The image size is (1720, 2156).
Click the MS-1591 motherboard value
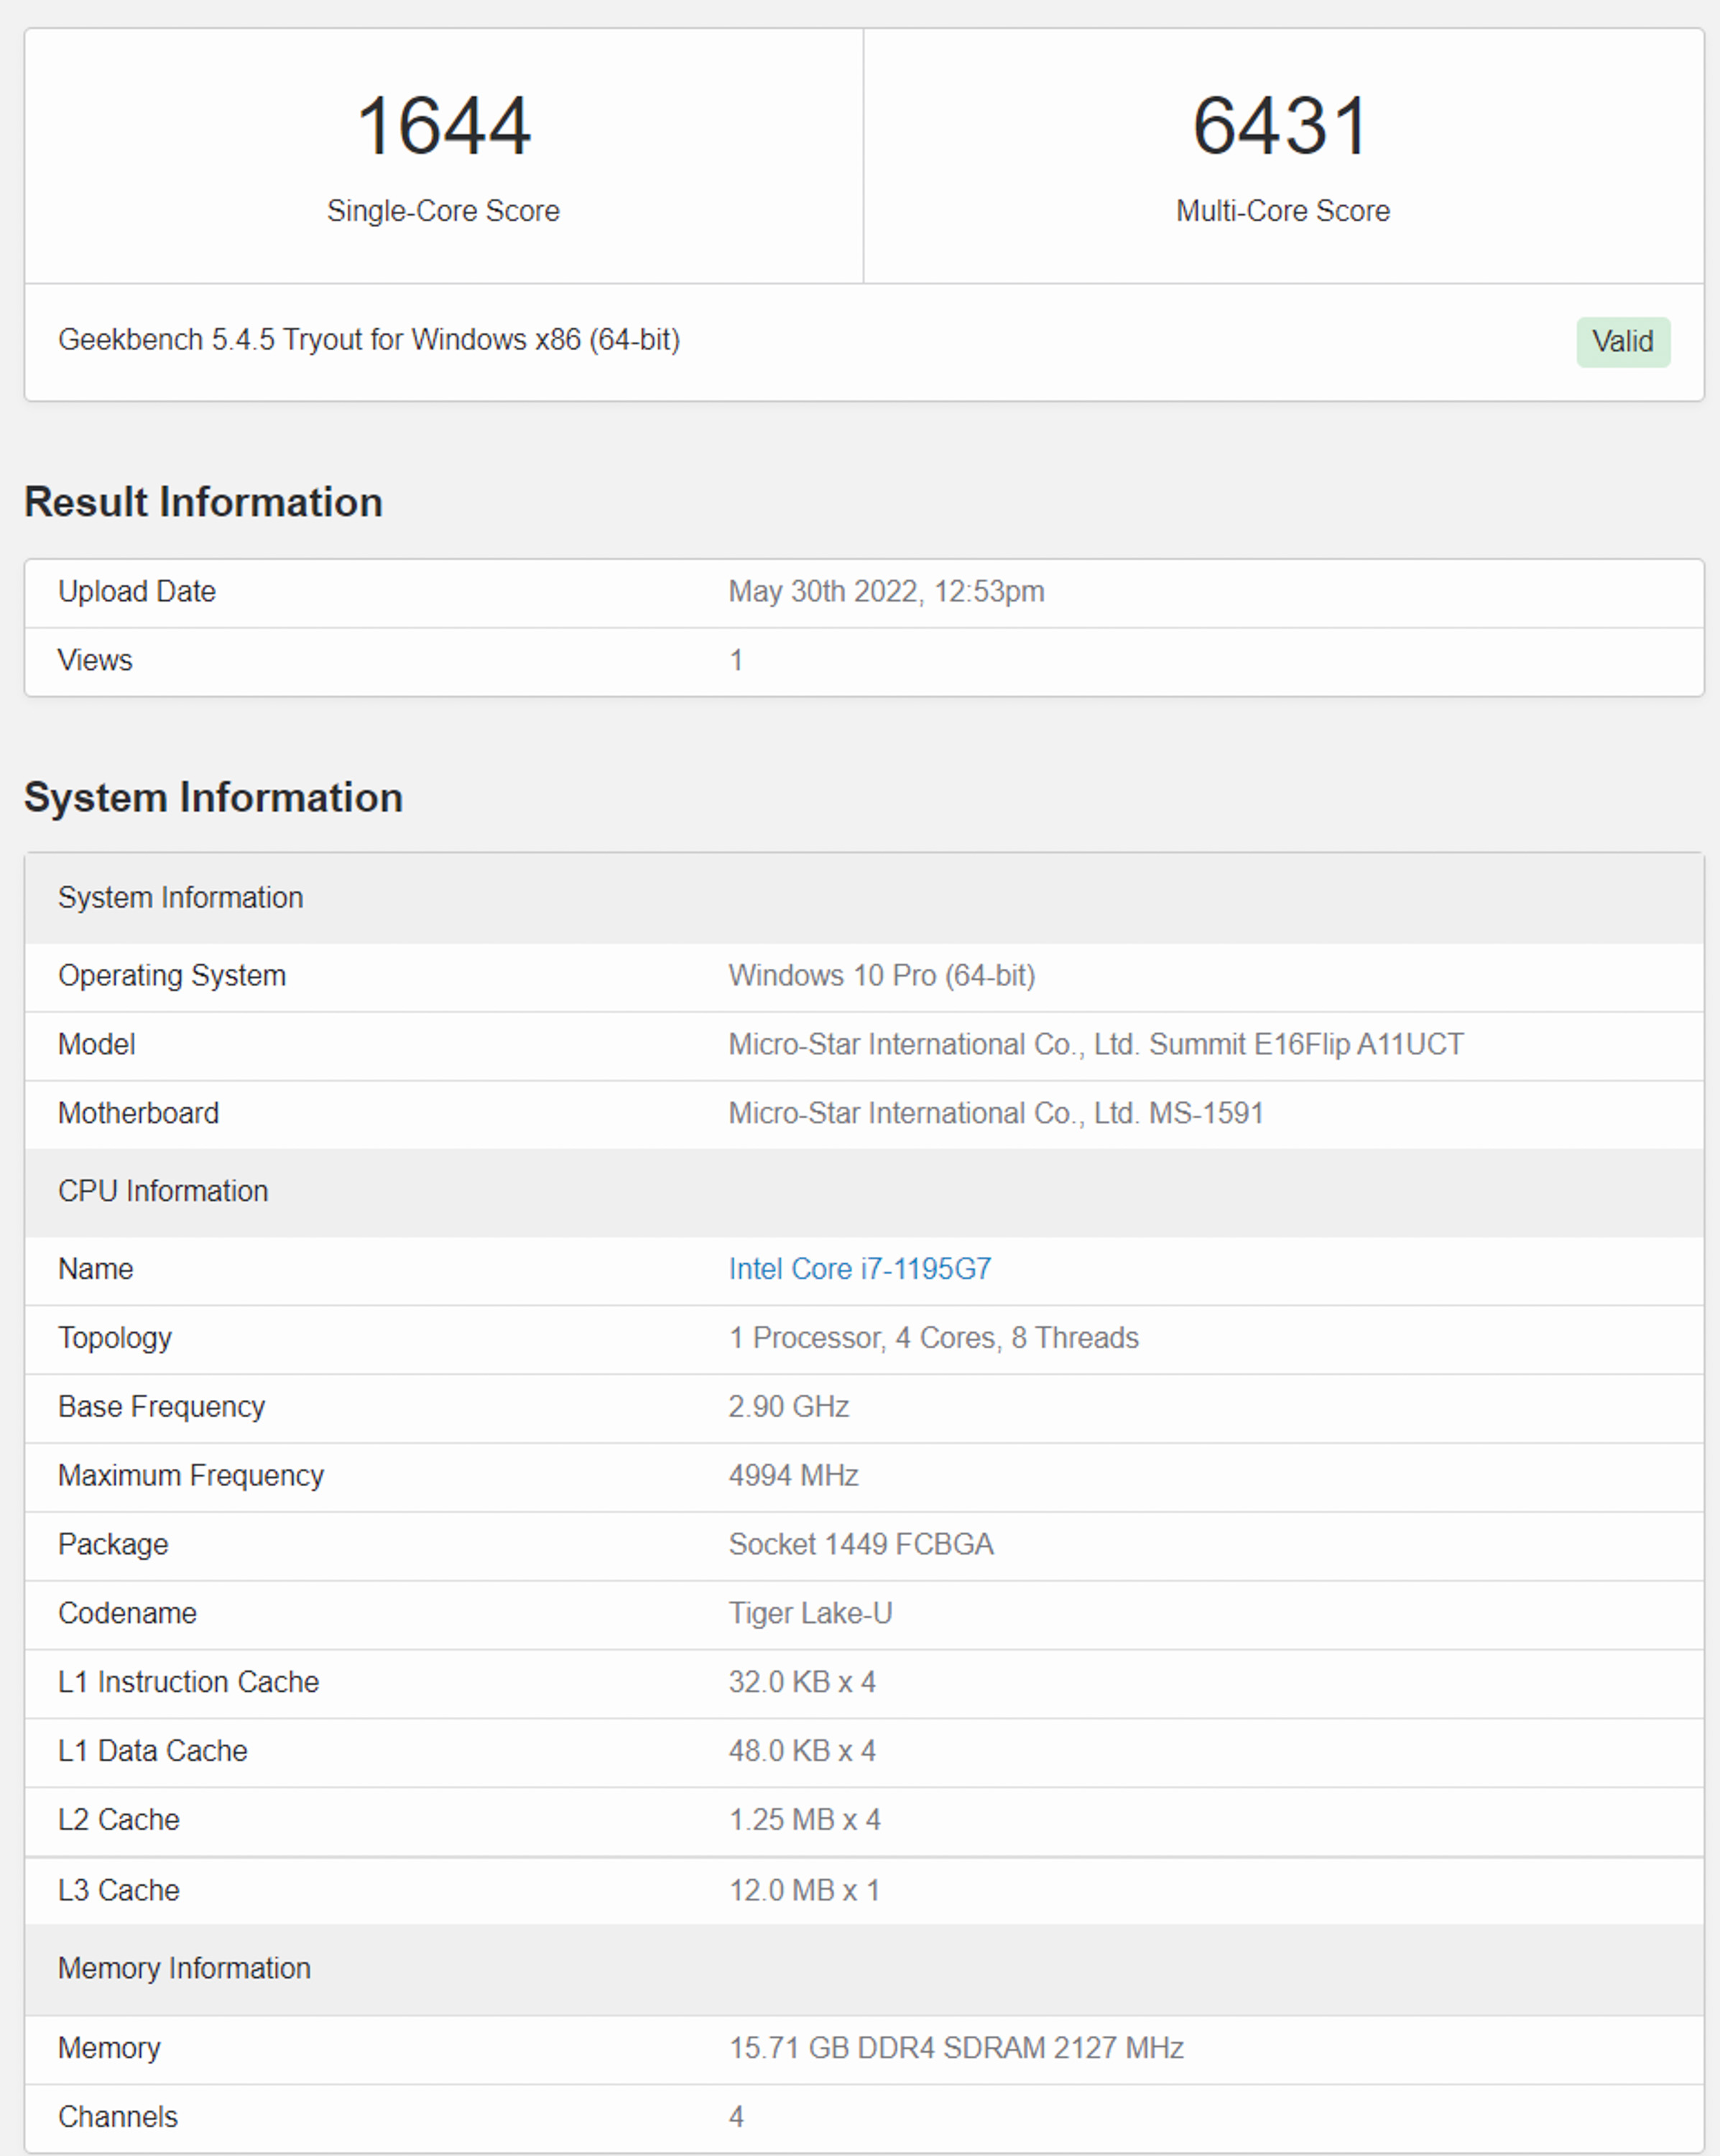(x=1206, y=1114)
